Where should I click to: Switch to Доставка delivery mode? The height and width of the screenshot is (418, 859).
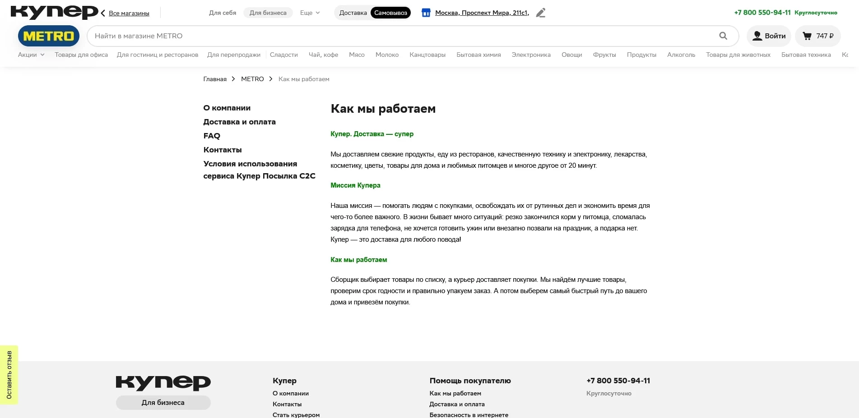pyautogui.click(x=353, y=13)
